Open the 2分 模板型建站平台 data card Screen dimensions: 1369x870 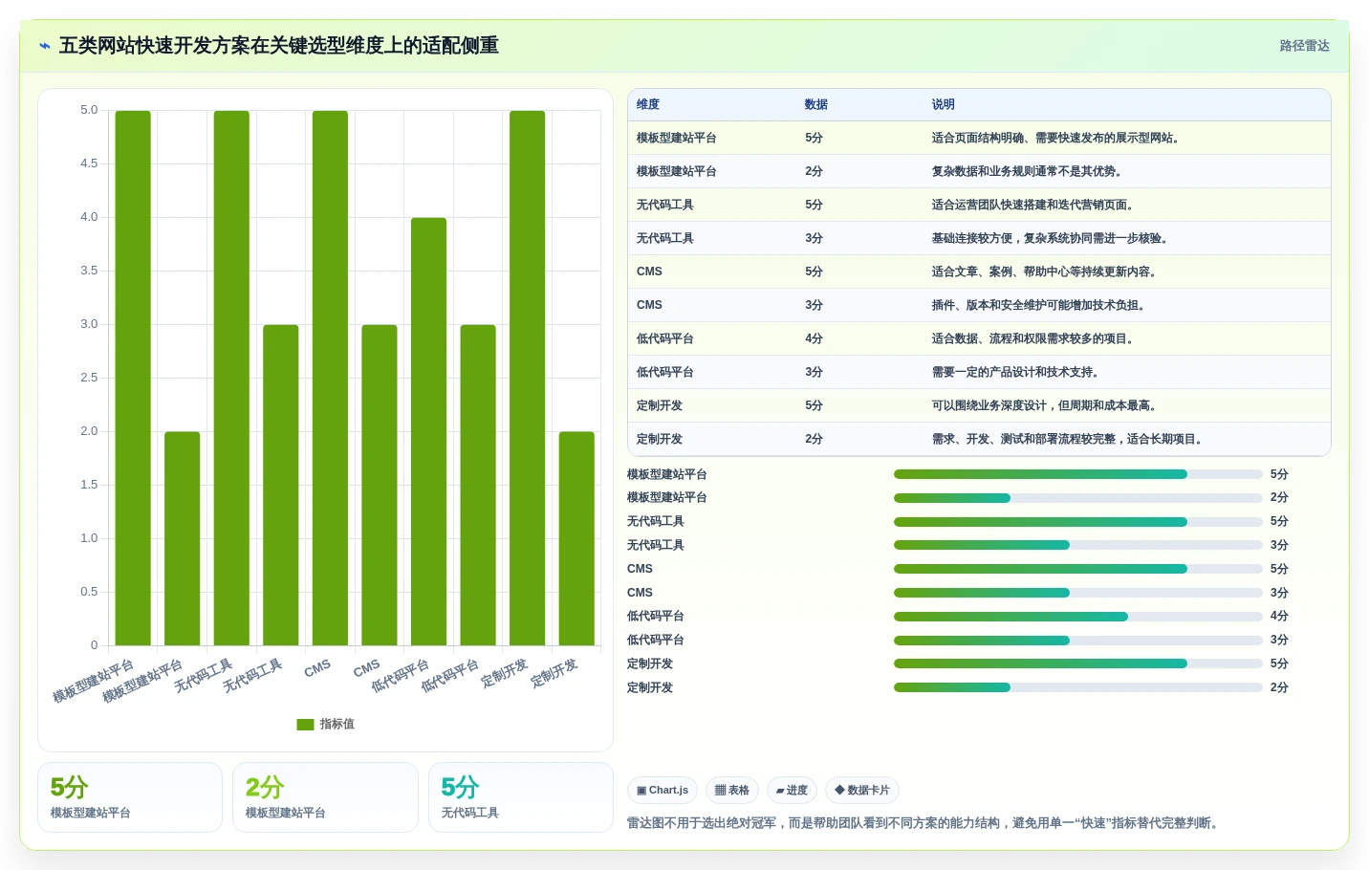(x=325, y=797)
